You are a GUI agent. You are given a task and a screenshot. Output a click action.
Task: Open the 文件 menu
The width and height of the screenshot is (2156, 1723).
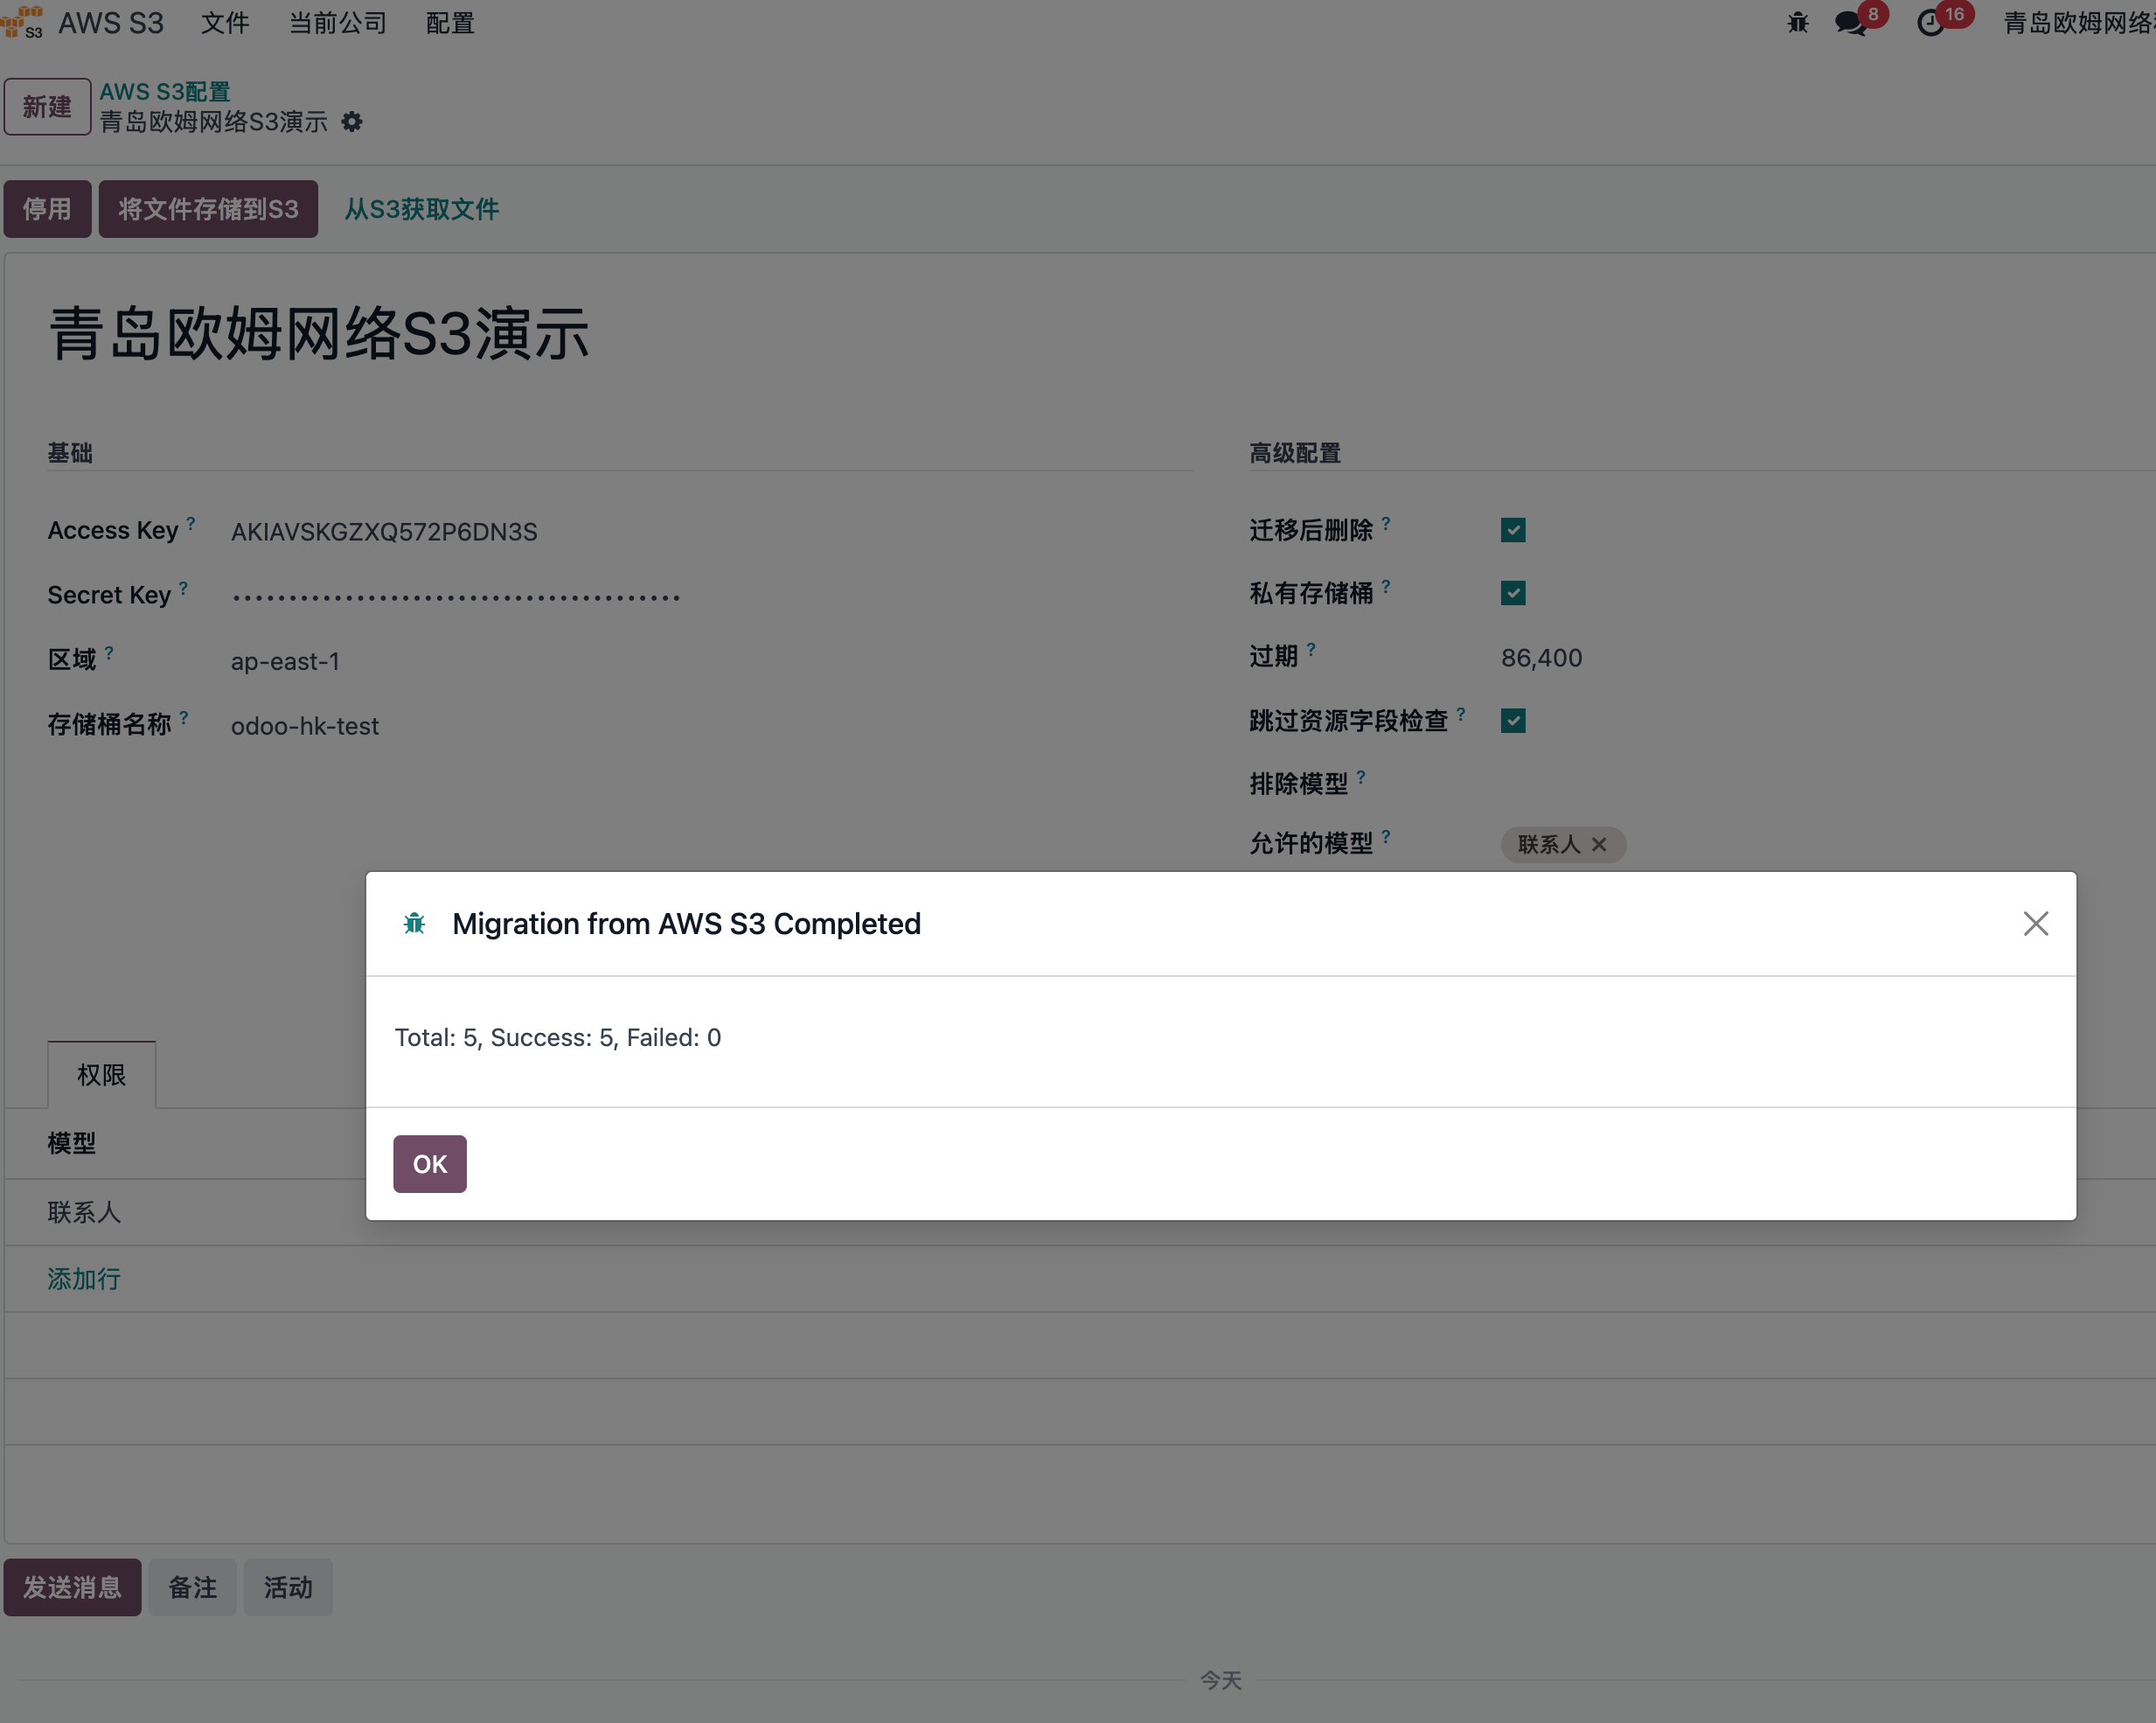tap(225, 23)
